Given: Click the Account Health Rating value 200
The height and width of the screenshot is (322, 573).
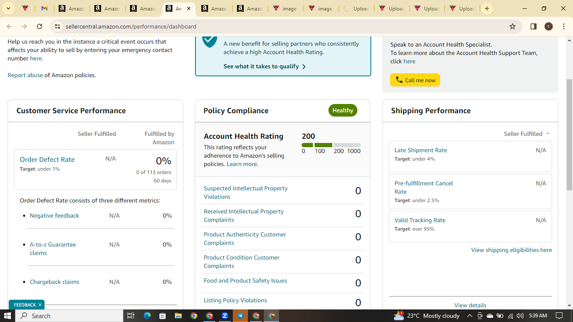Looking at the screenshot, I should click(x=308, y=136).
